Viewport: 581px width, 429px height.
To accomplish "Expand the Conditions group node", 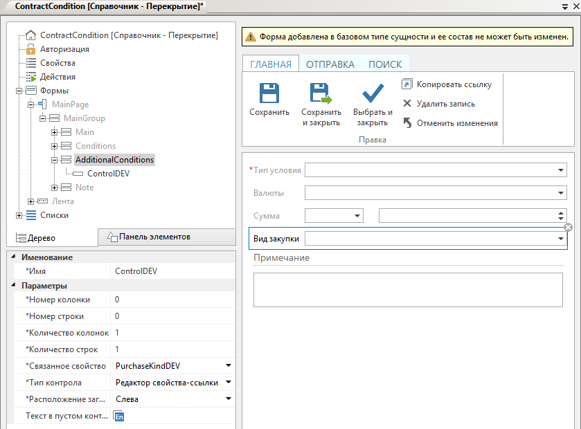I will [x=55, y=146].
